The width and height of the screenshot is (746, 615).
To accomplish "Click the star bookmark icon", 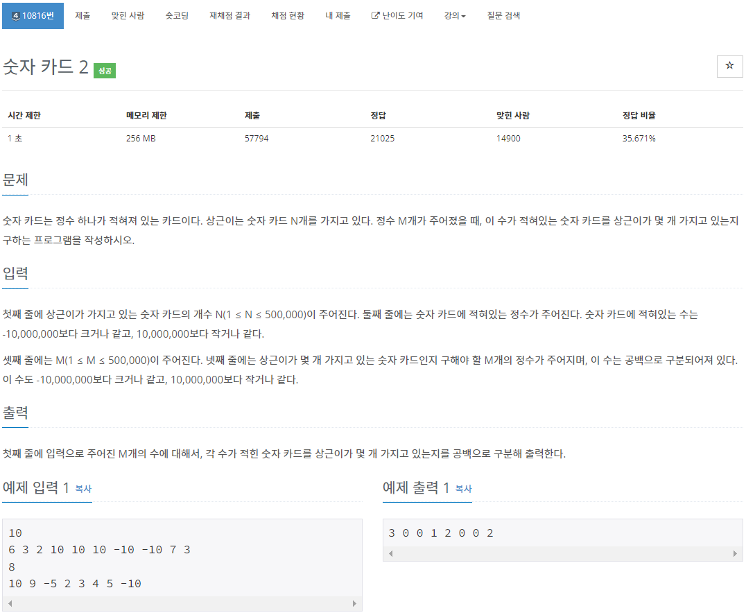I will pos(729,66).
